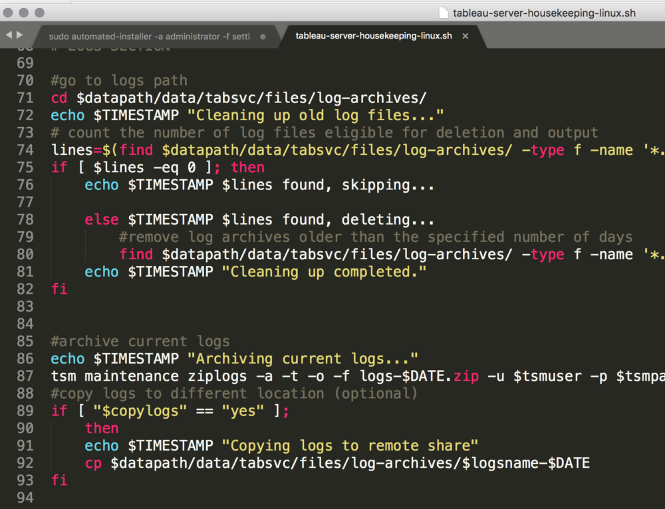Click the document icon in the title bar
Screen dimensions: 665x509
(443, 13)
